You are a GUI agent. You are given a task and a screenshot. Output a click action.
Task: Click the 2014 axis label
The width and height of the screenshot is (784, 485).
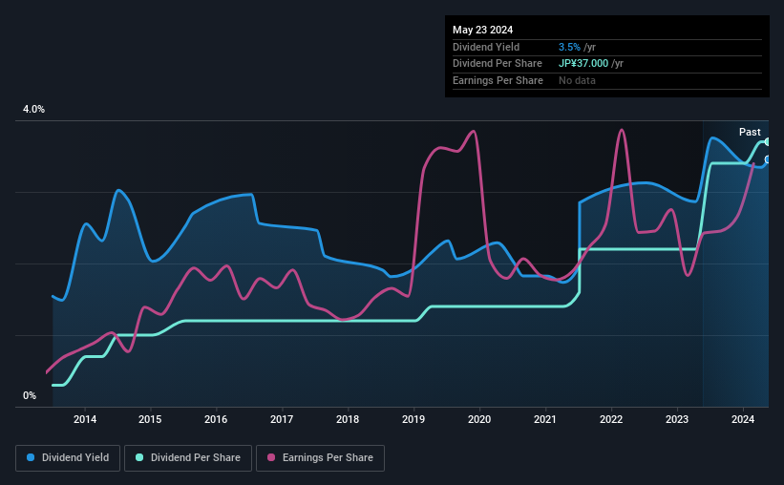click(85, 419)
